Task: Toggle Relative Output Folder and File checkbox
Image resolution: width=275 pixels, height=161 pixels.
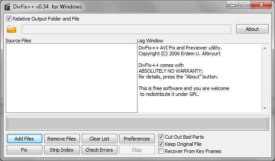Action: (x=8, y=19)
